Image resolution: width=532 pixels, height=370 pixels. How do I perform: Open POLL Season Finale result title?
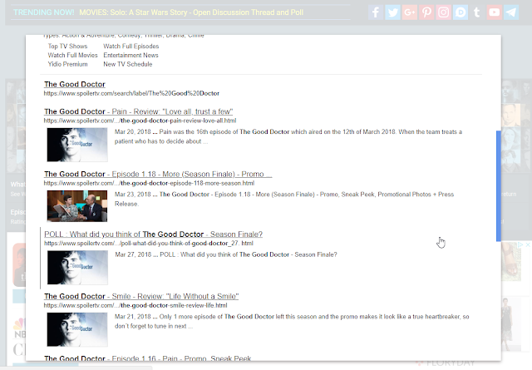tap(153, 234)
